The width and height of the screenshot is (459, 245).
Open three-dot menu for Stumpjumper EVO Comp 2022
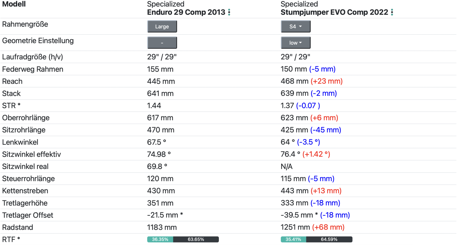(x=392, y=12)
